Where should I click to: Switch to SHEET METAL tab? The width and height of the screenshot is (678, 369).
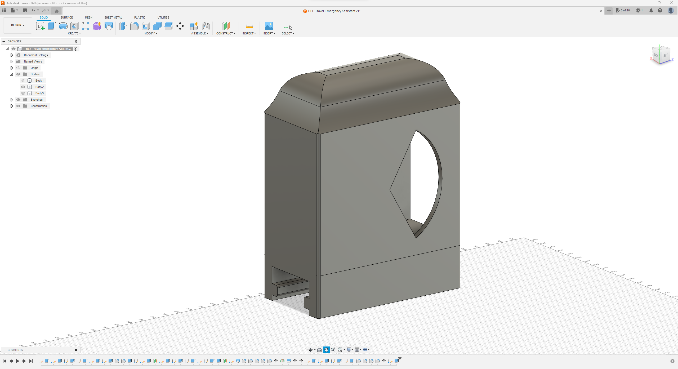pos(113,17)
